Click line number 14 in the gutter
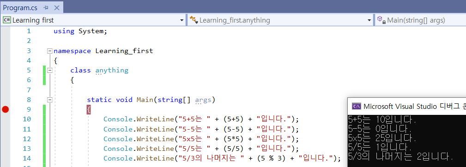Viewport: 466px width, 167px height. [x=27, y=158]
